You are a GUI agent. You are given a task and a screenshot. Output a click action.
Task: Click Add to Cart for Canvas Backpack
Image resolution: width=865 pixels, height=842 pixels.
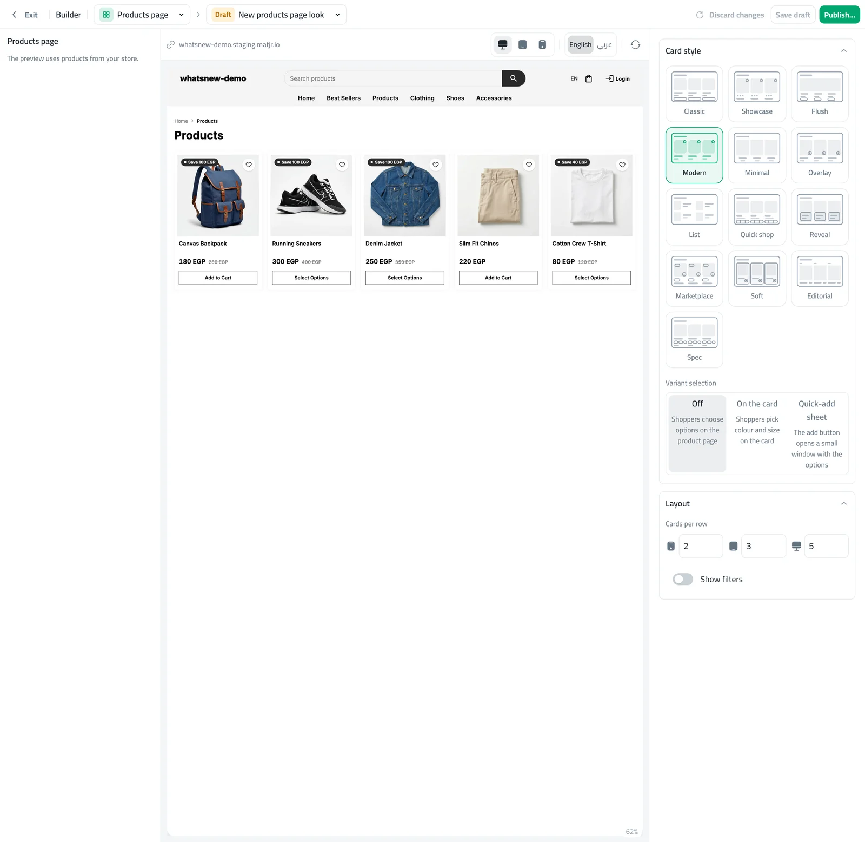click(x=218, y=278)
